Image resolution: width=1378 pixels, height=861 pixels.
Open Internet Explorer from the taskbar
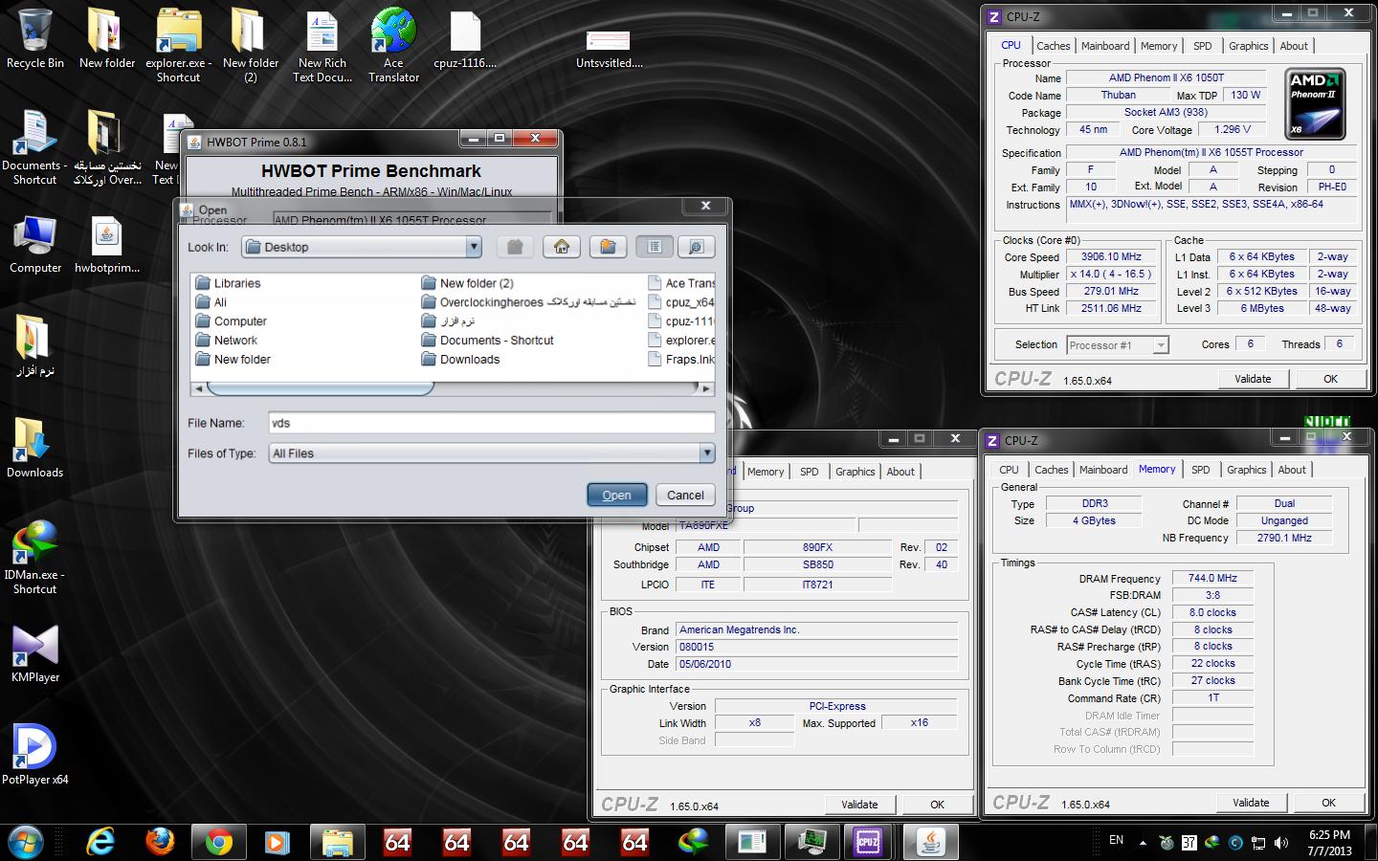coord(100,842)
